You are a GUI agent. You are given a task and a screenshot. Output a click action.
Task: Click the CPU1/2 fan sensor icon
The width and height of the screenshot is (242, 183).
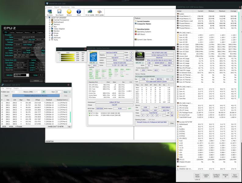click(x=178, y=160)
